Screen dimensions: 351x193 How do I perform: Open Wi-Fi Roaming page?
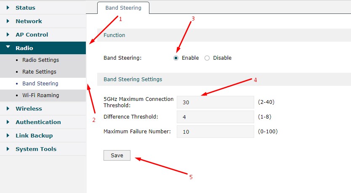pos(40,95)
